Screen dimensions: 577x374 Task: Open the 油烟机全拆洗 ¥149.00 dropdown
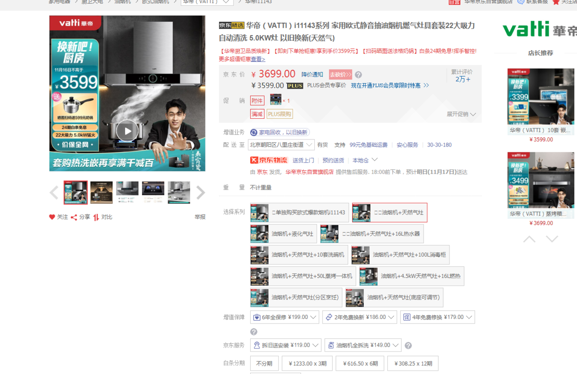click(363, 345)
